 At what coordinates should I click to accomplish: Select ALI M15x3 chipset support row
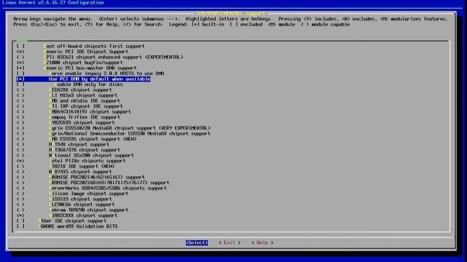point(66,95)
